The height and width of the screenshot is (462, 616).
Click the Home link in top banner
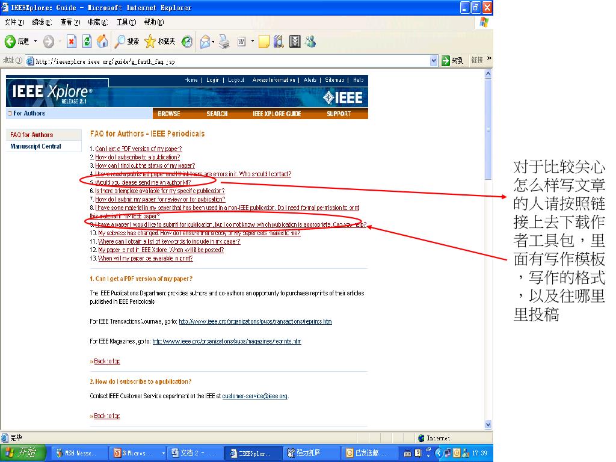click(x=191, y=80)
